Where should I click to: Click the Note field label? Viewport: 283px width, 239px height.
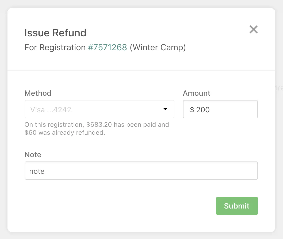click(33, 155)
